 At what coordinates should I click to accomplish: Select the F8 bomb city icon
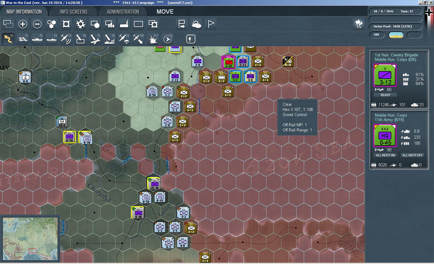109,39
